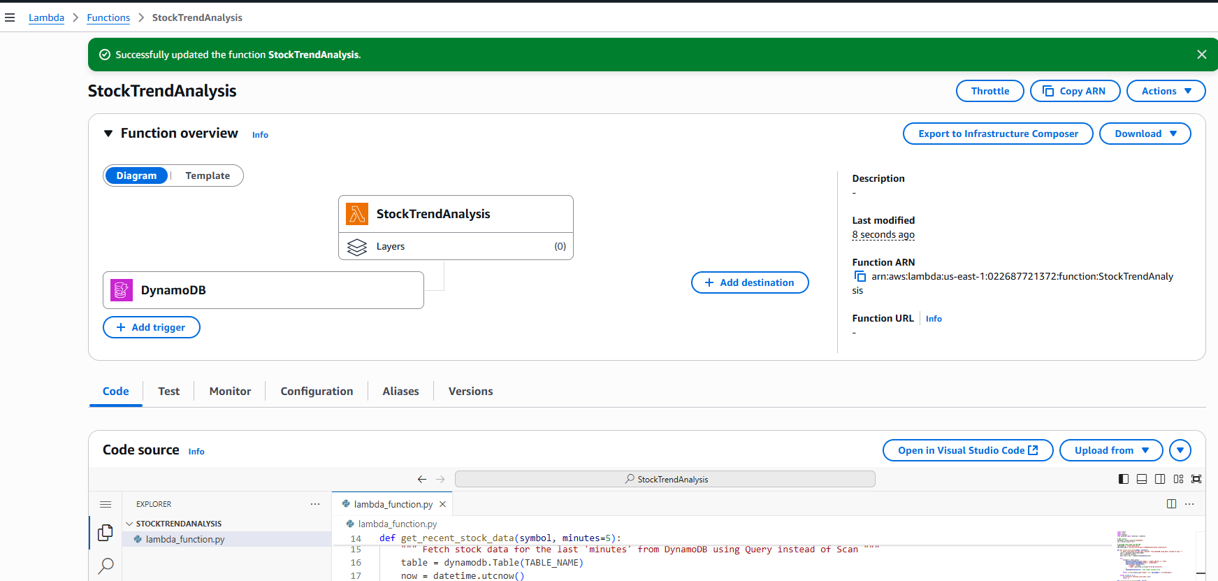
Task: Open the Test tab
Action: pos(168,392)
